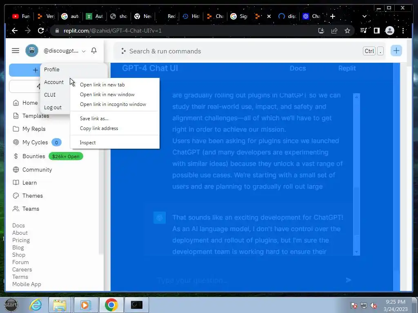The width and height of the screenshot is (418, 313).
Task: Go back with browser back arrow
Action: click(15, 31)
